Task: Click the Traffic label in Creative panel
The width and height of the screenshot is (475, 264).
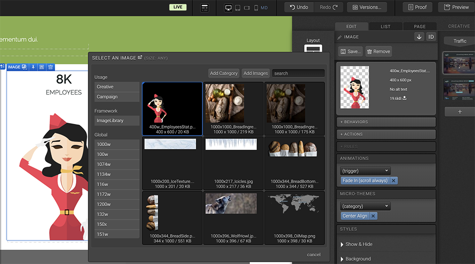Action: [459, 41]
